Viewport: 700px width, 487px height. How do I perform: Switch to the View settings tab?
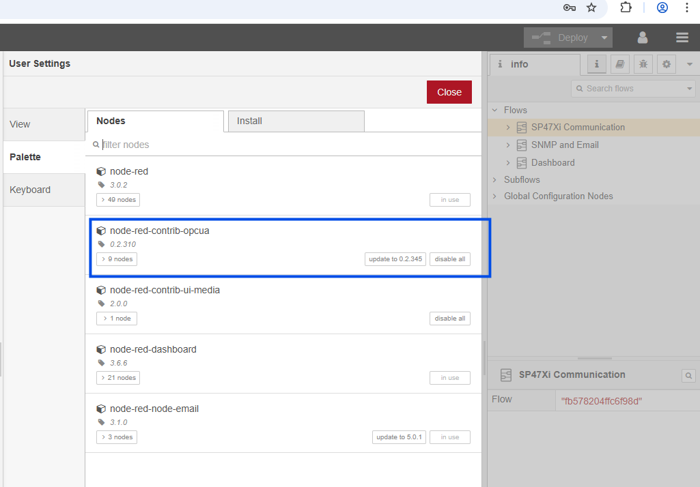(44, 124)
